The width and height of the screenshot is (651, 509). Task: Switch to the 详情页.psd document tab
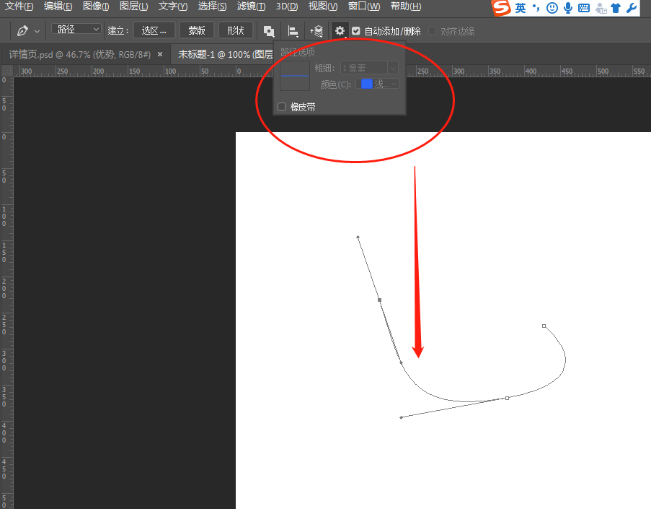coord(79,54)
